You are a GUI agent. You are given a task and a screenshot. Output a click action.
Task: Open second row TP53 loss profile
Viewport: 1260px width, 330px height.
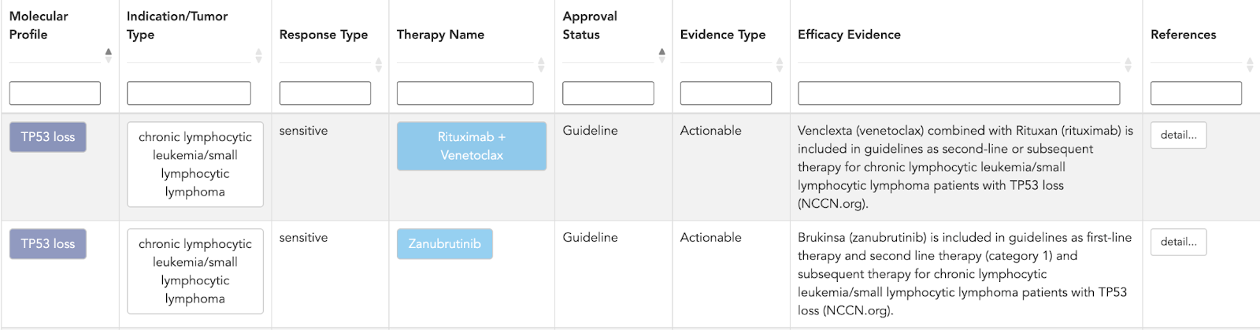(x=48, y=244)
